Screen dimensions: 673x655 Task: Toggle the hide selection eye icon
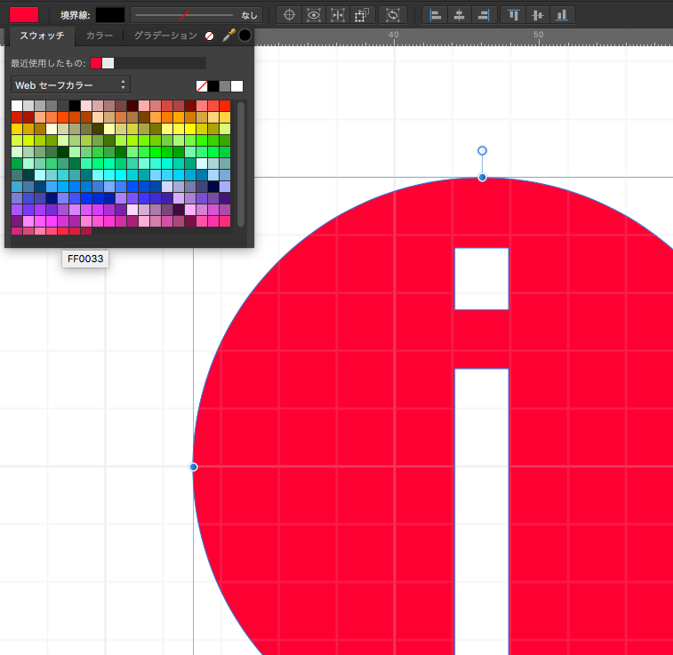click(314, 15)
